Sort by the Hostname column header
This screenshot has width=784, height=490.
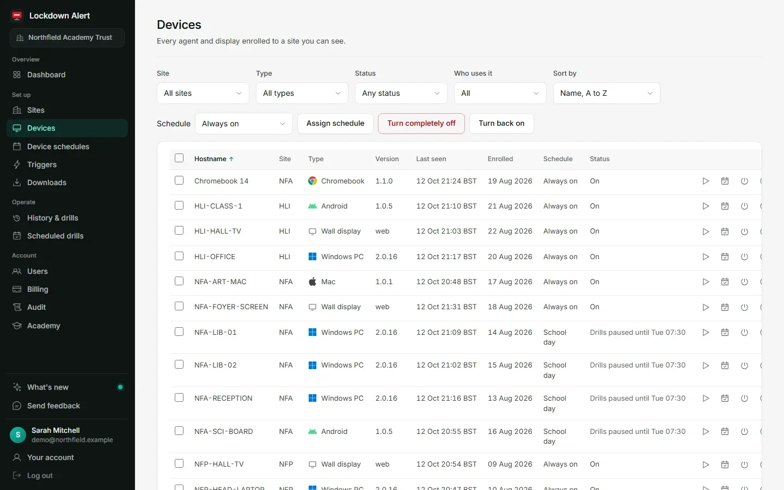point(214,159)
